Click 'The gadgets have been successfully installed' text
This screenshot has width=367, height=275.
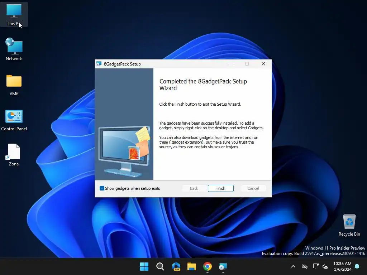tap(211, 126)
